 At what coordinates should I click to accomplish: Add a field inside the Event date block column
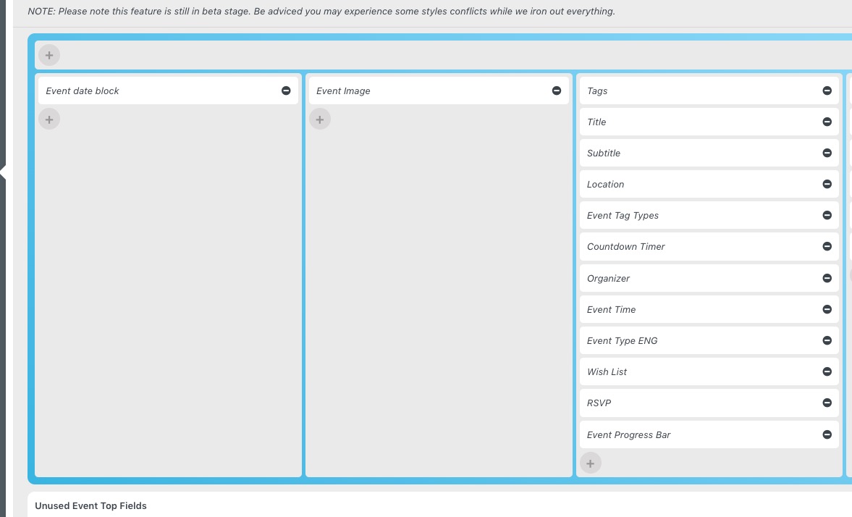[x=48, y=119]
